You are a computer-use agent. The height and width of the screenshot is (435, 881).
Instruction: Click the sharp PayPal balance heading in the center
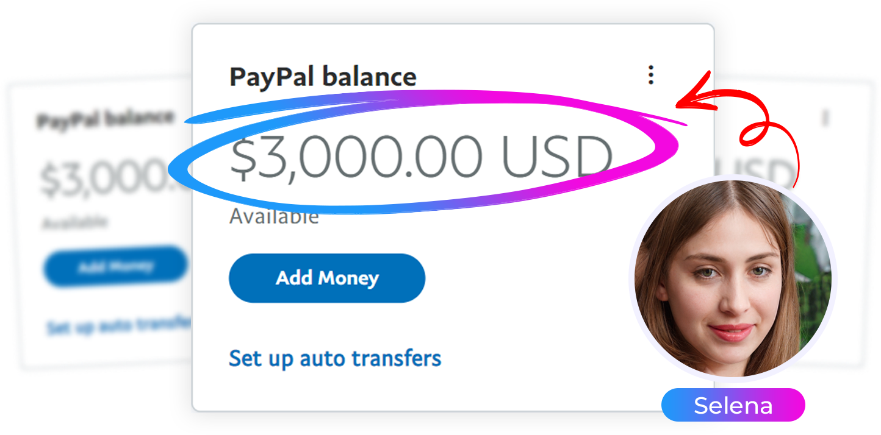point(323,77)
